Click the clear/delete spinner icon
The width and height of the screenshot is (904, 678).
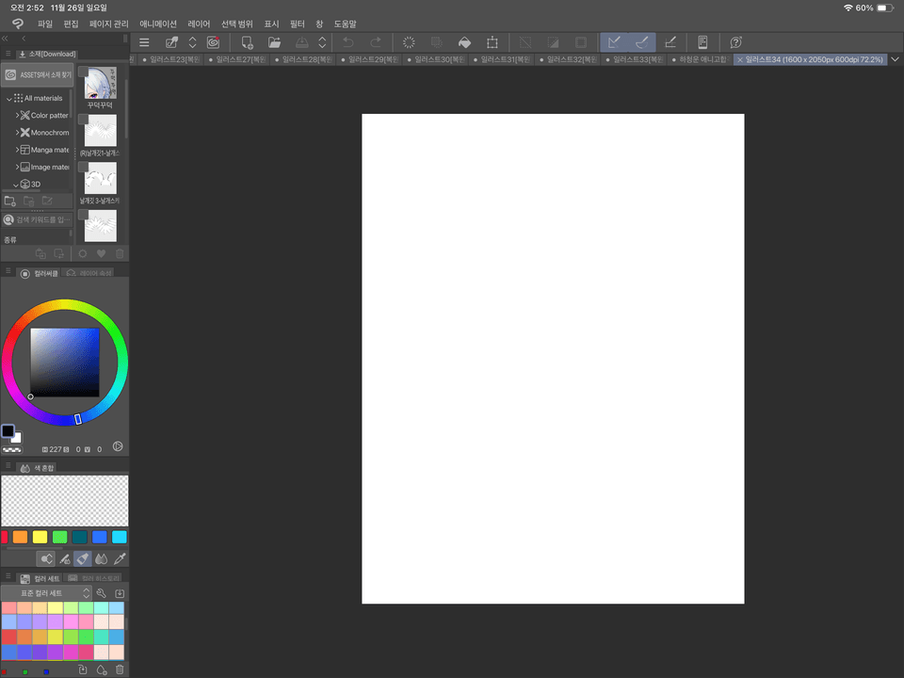point(409,42)
